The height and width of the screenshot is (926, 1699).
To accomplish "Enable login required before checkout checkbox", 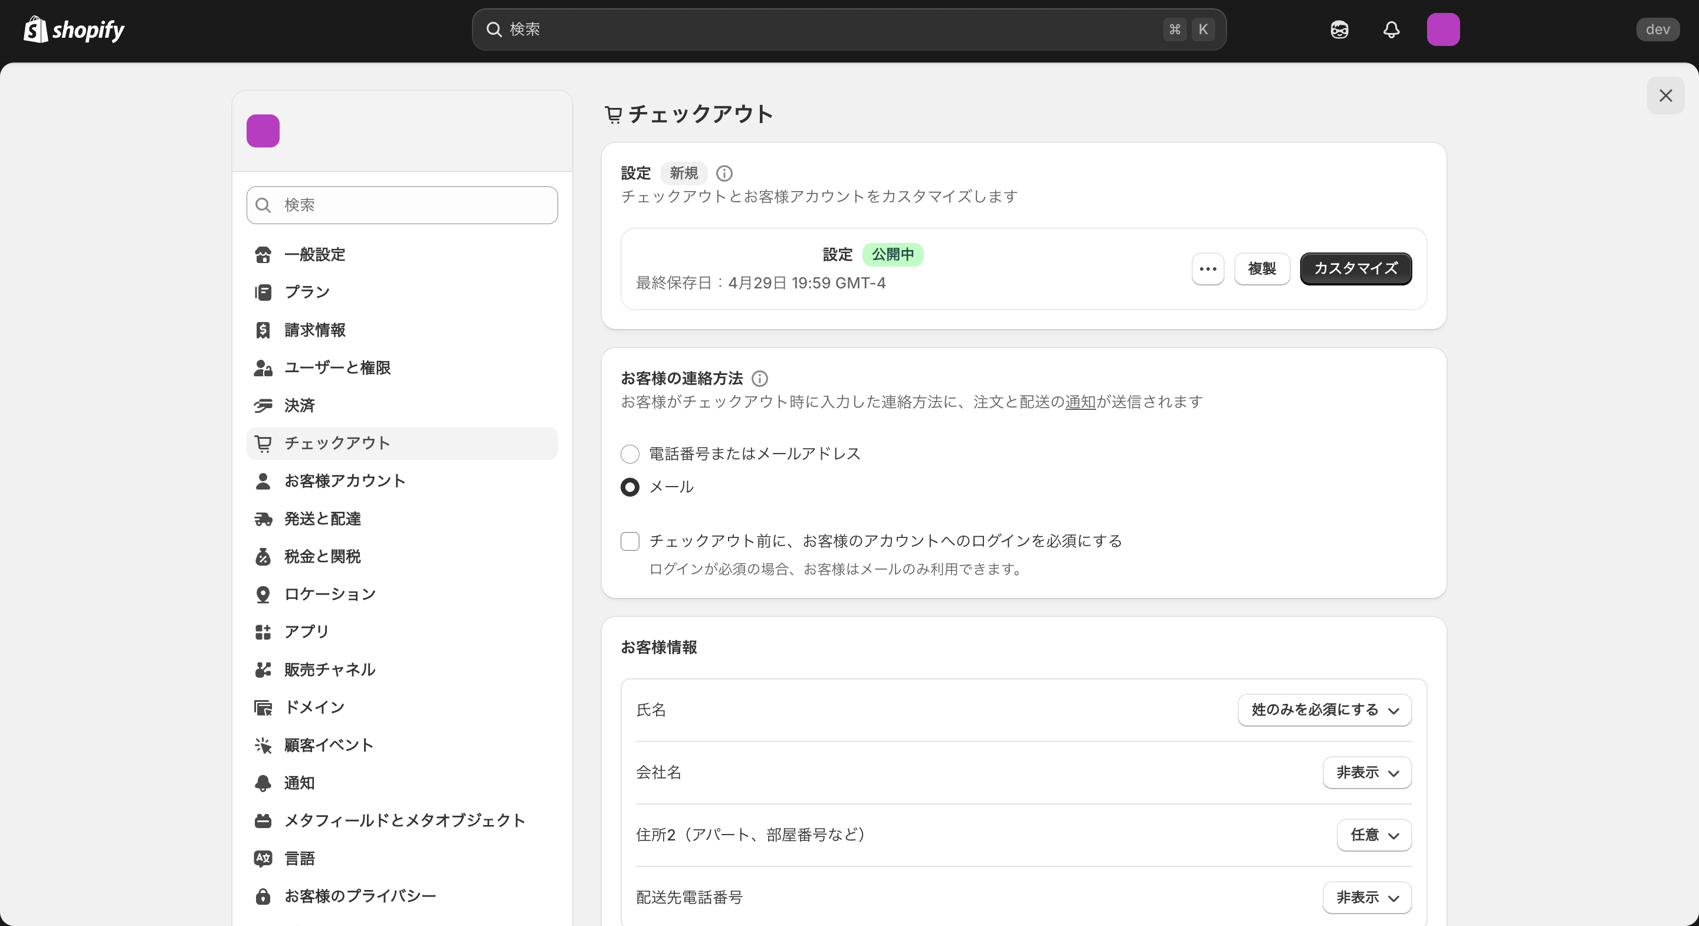I will coord(630,541).
